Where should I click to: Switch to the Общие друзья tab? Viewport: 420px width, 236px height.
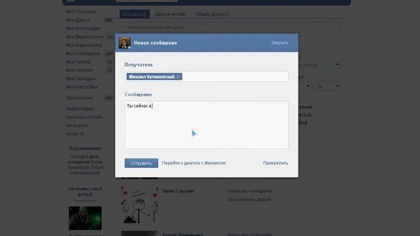[211, 14]
